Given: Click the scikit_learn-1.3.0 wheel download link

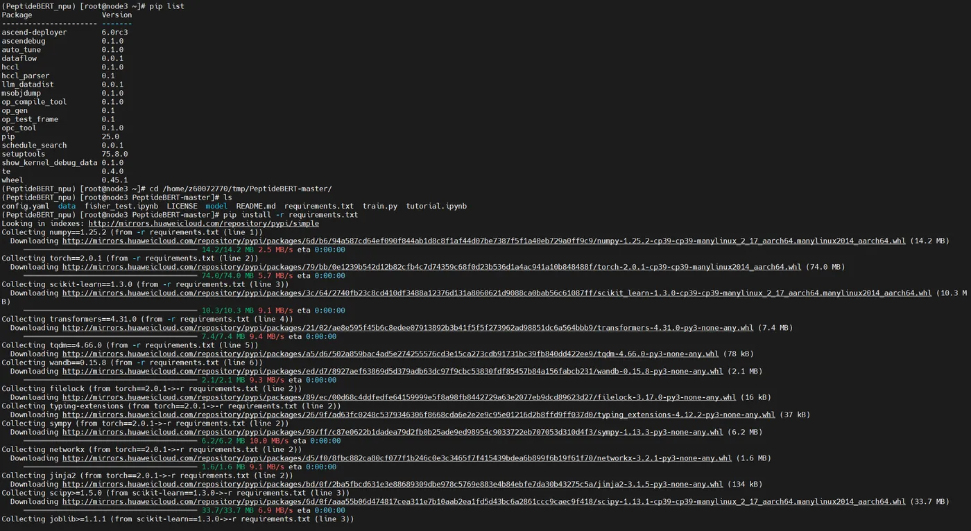Looking at the screenshot, I should click(497, 293).
